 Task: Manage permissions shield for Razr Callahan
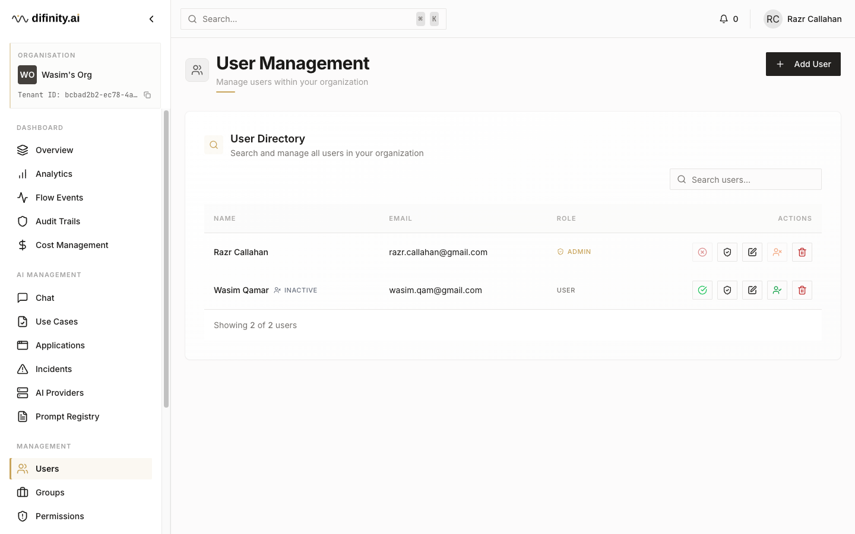[727, 252]
